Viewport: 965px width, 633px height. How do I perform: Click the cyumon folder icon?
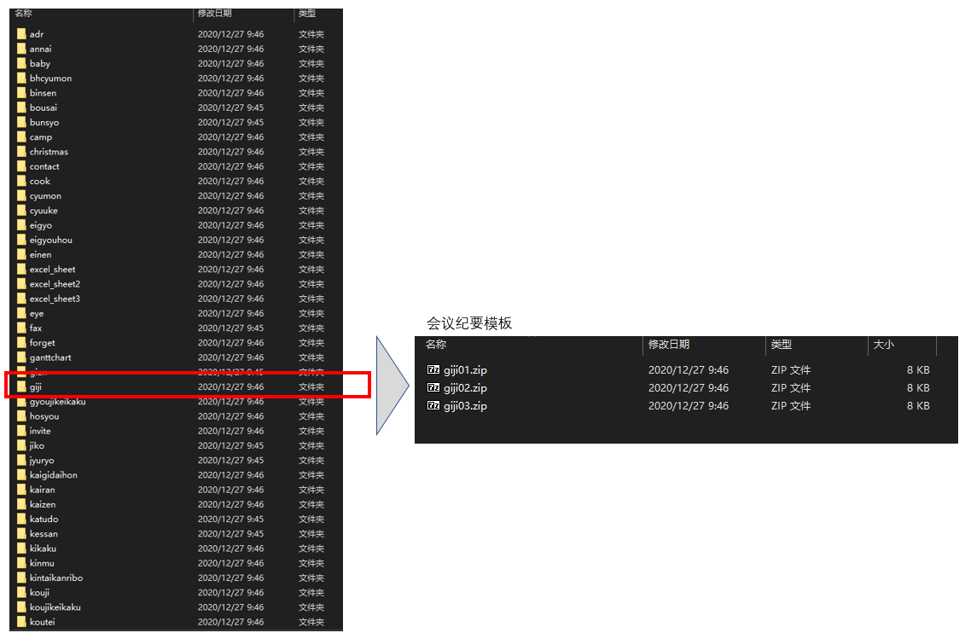click(21, 196)
